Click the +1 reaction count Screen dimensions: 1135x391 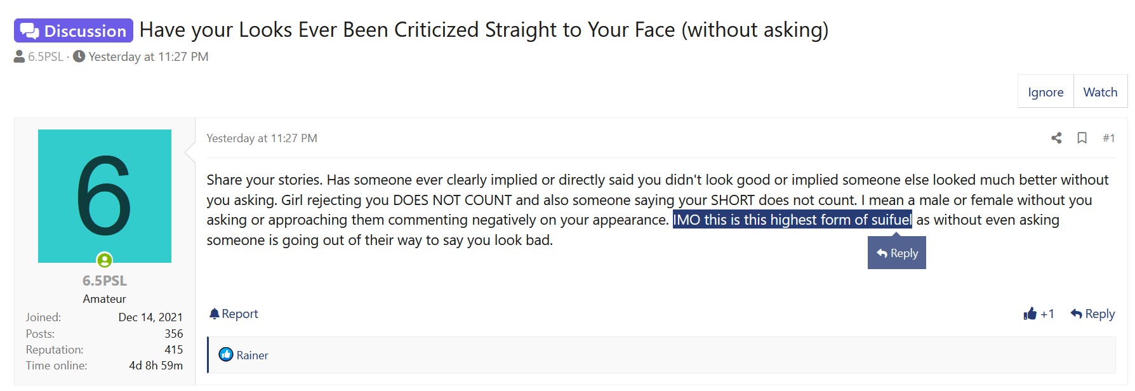[x=1047, y=314]
